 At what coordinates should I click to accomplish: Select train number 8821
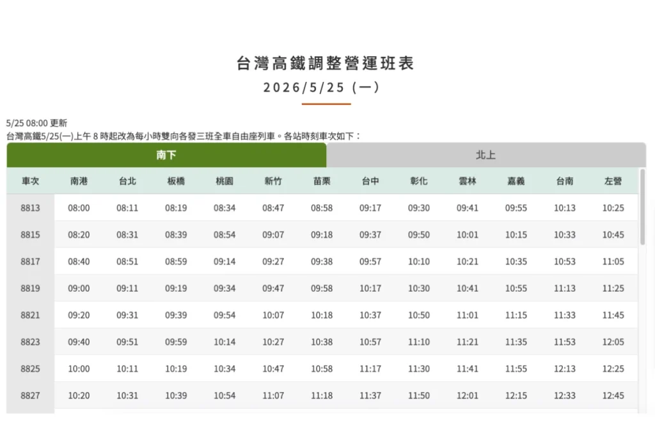pyautogui.click(x=31, y=315)
